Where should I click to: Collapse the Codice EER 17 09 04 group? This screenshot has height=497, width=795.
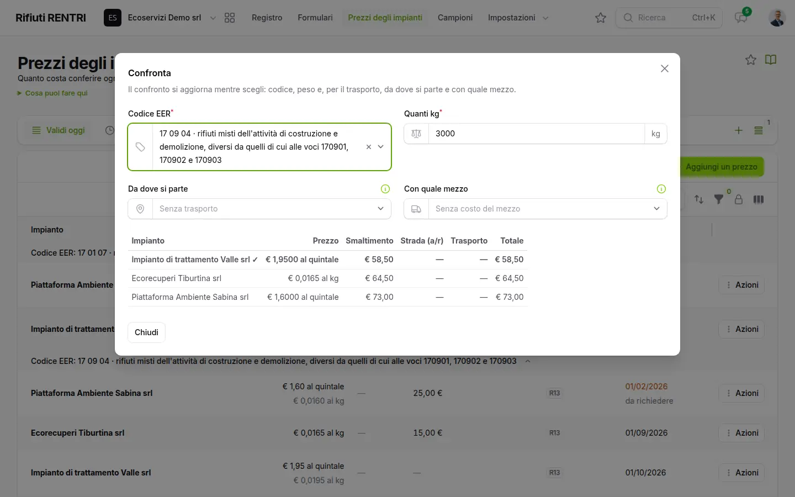coord(528,361)
